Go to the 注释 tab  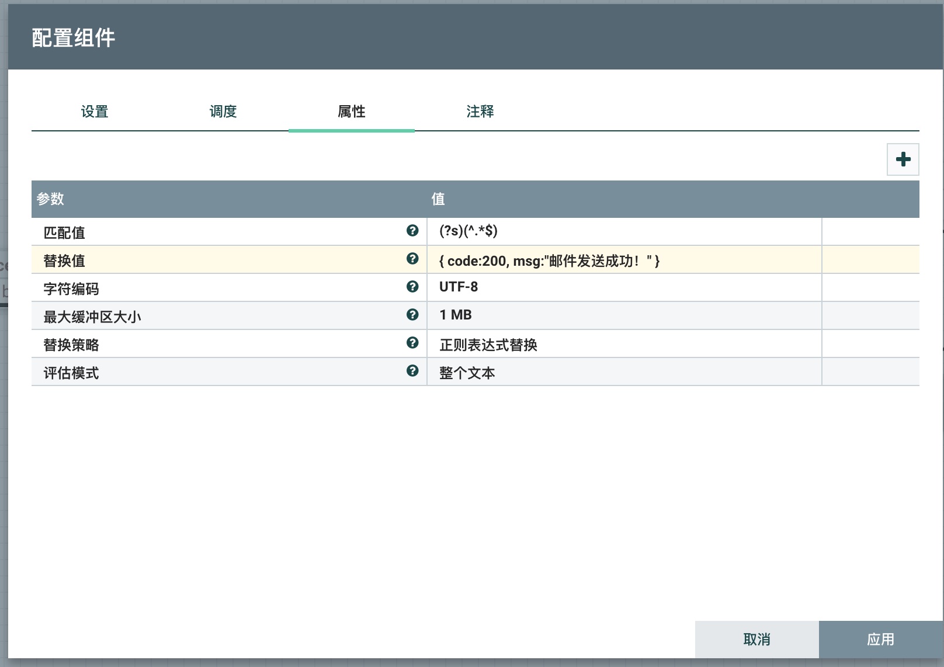point(480,112)
